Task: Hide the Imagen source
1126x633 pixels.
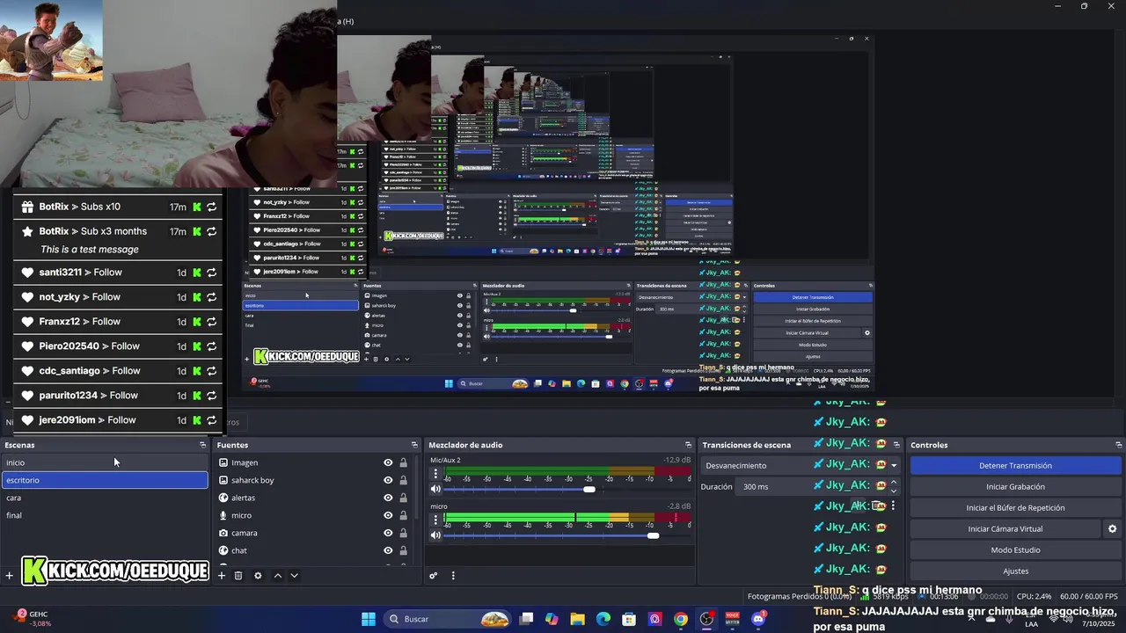Action: (x=388, y=462)
